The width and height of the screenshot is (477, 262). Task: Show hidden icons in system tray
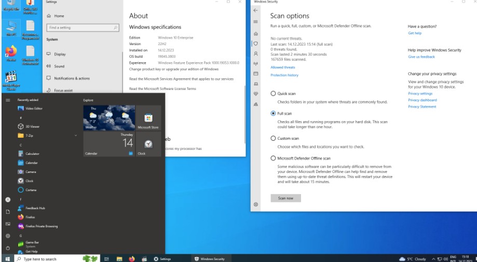pos(433,259)
